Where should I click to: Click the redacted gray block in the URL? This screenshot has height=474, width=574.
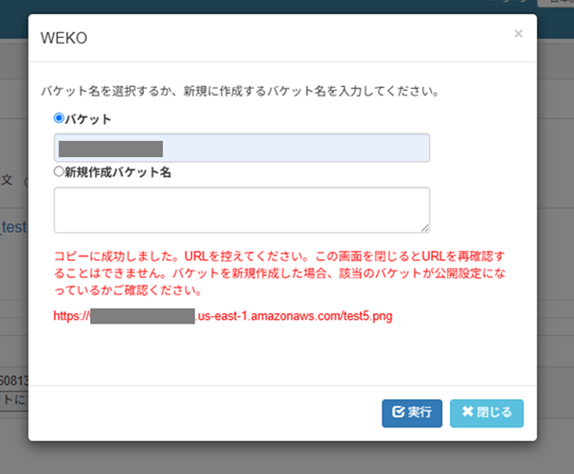142,316
